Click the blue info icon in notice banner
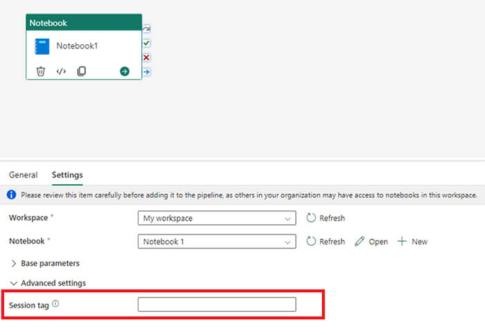This screenshot has width=485, height=335. coord(12,194)
